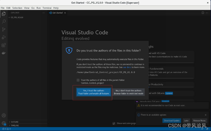Open the Extensions view icon
211x131 pixels.
click(4, 45)
